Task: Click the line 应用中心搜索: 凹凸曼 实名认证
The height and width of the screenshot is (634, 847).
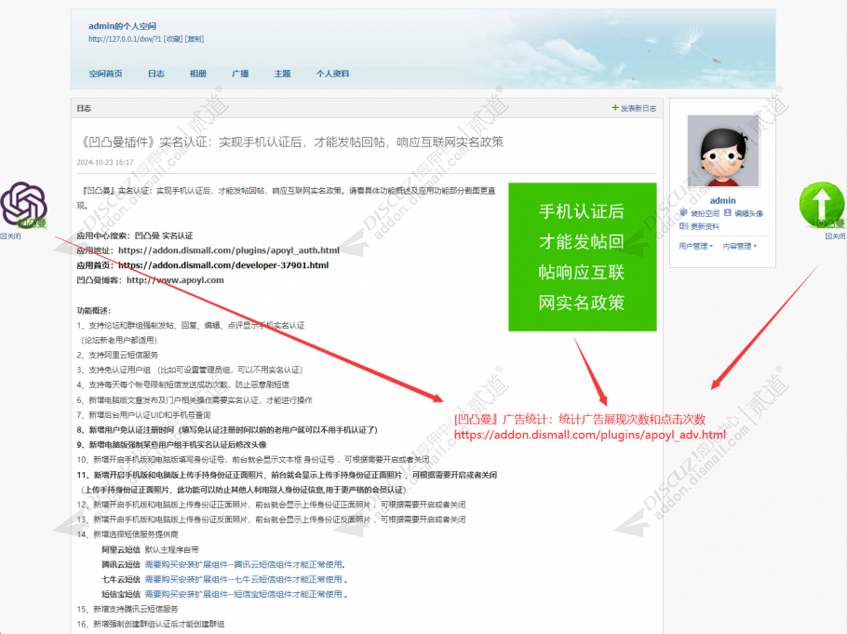Action: click(135, 236)
